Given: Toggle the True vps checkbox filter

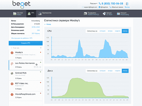Looking at the screenshot, I should (12, 48).
